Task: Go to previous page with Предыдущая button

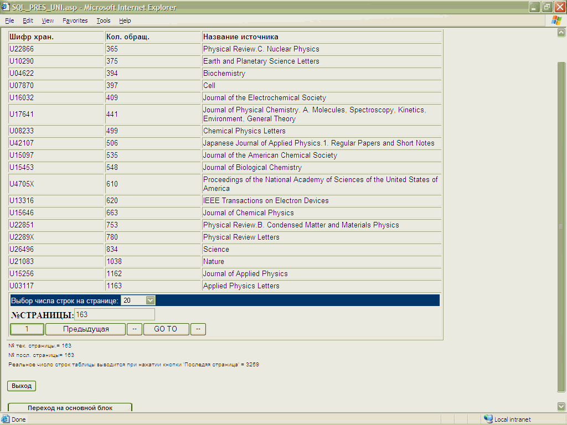Action: pyautogui.click(x=86, y=329)
